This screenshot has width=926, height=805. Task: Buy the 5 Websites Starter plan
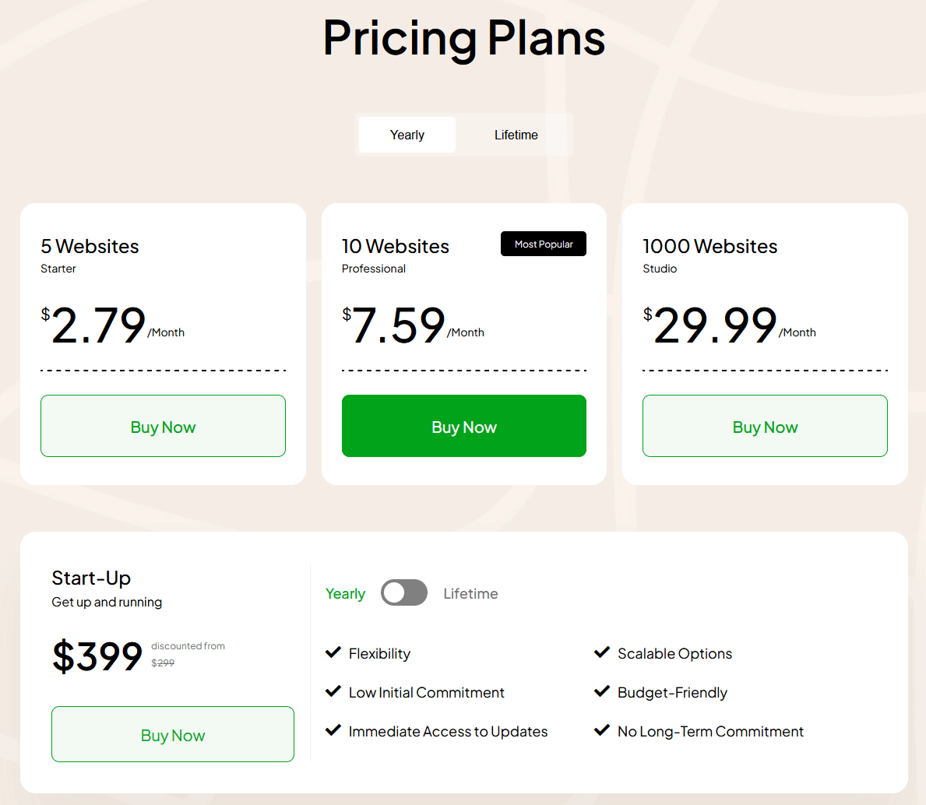(x=163, y=427)
